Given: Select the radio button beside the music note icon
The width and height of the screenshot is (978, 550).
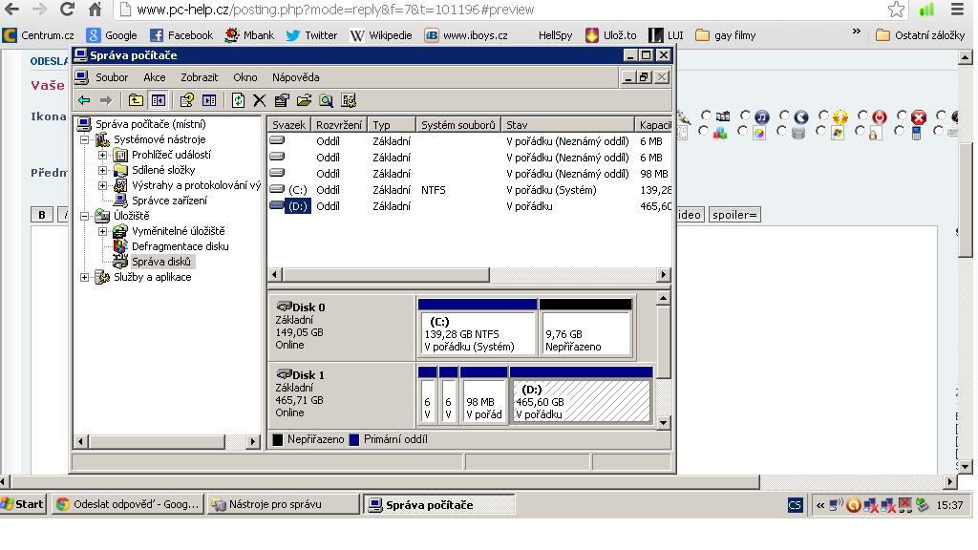Looking at the screenshot, I should [746, 116].
